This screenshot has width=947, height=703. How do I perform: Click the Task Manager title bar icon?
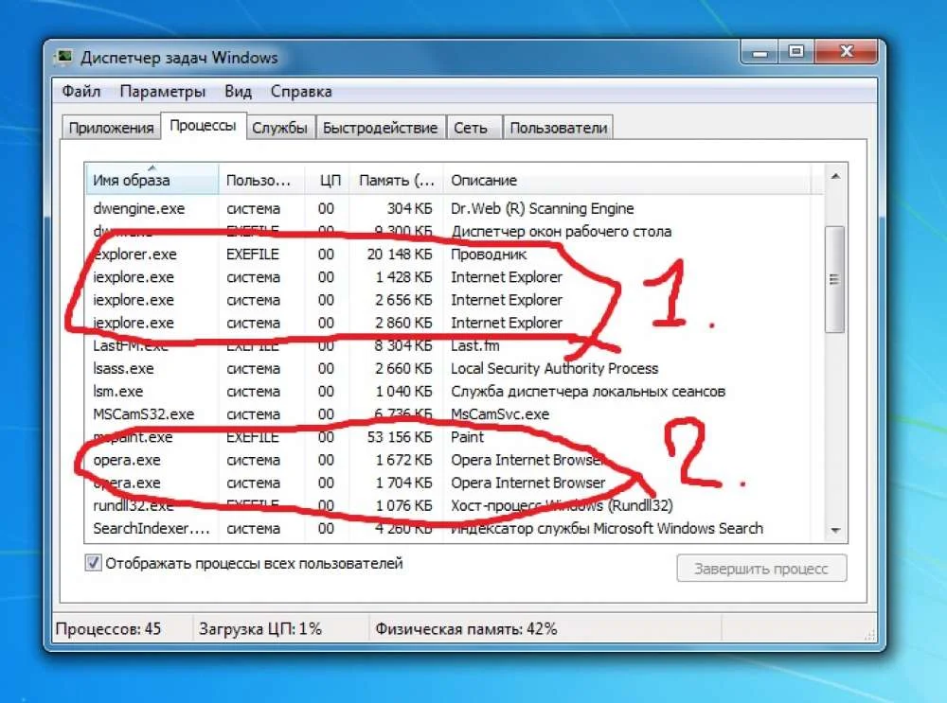63,58
